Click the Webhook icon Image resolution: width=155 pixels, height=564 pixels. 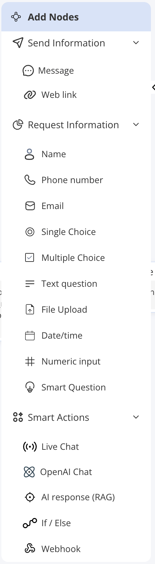(x=30, y=549)
